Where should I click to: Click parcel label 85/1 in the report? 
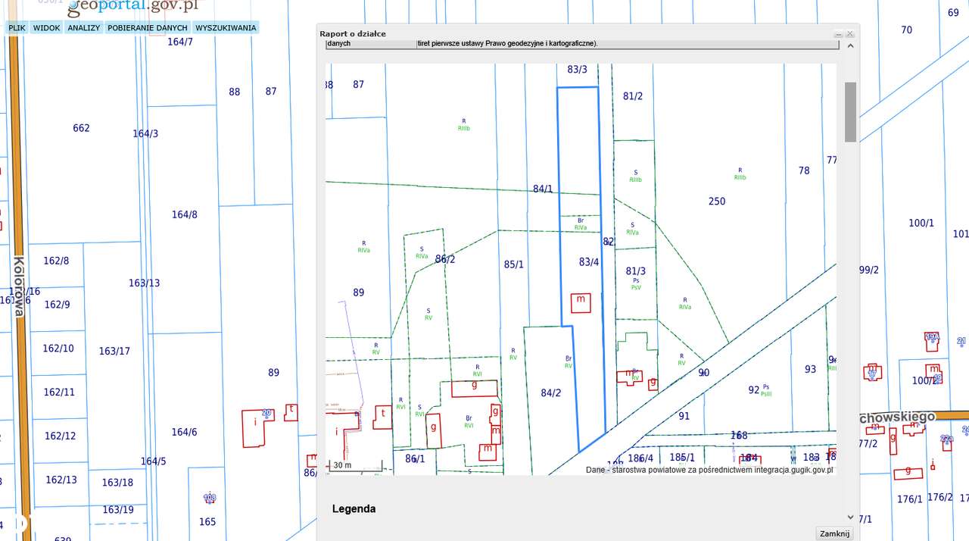coord(513,264)
